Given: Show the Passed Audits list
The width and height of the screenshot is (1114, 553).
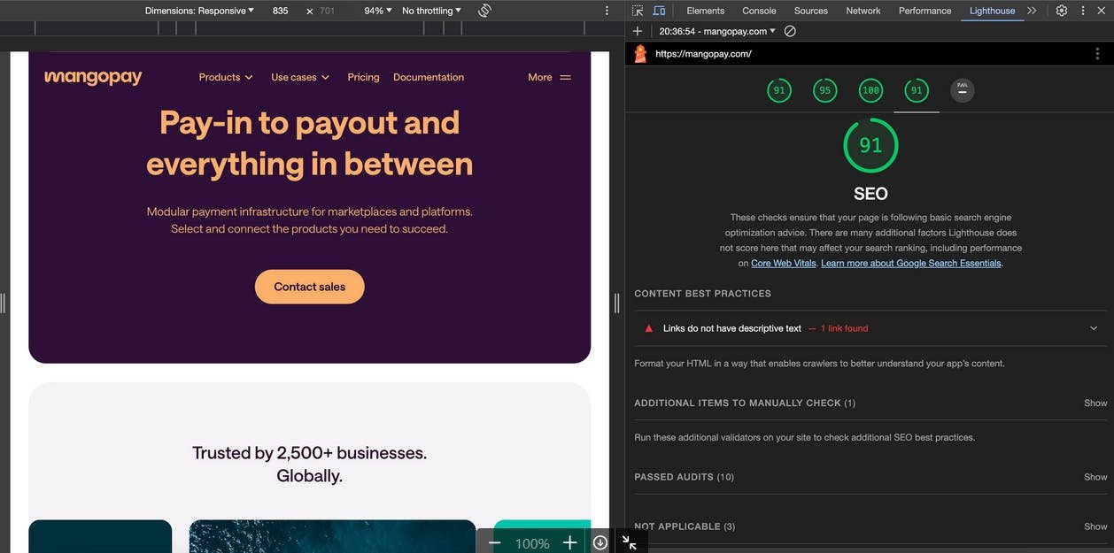Looking at the screenshot, I should point(1095,476).
